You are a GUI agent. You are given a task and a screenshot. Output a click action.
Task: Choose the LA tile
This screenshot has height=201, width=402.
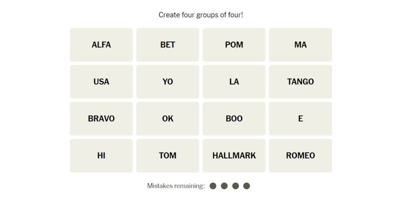coord(234,82)
